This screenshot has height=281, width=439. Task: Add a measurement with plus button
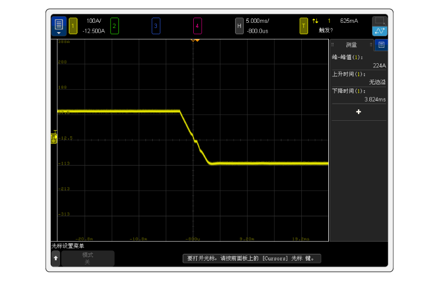(x=358, y=112)
